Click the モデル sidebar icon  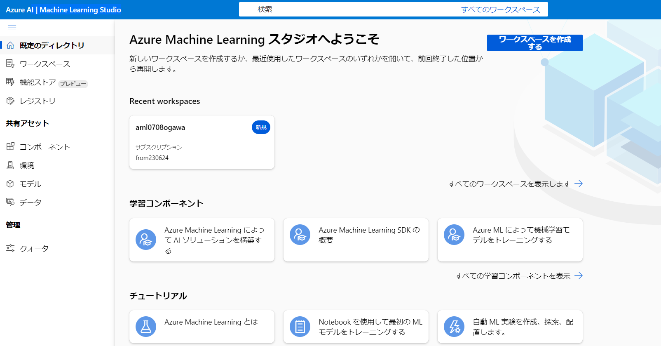10,184
